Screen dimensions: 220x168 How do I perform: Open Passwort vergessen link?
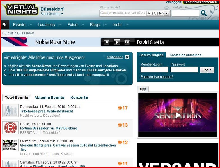[157, 77]
